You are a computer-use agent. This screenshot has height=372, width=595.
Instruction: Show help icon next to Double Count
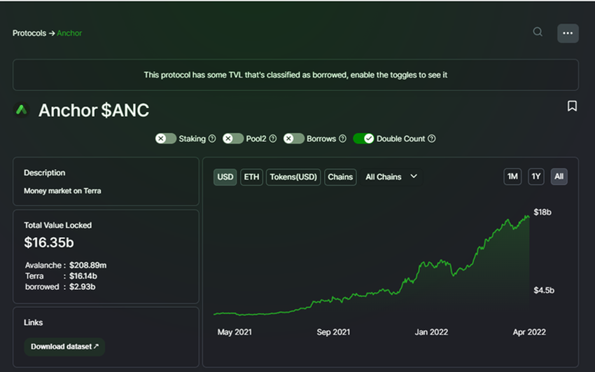pos(431,139)
